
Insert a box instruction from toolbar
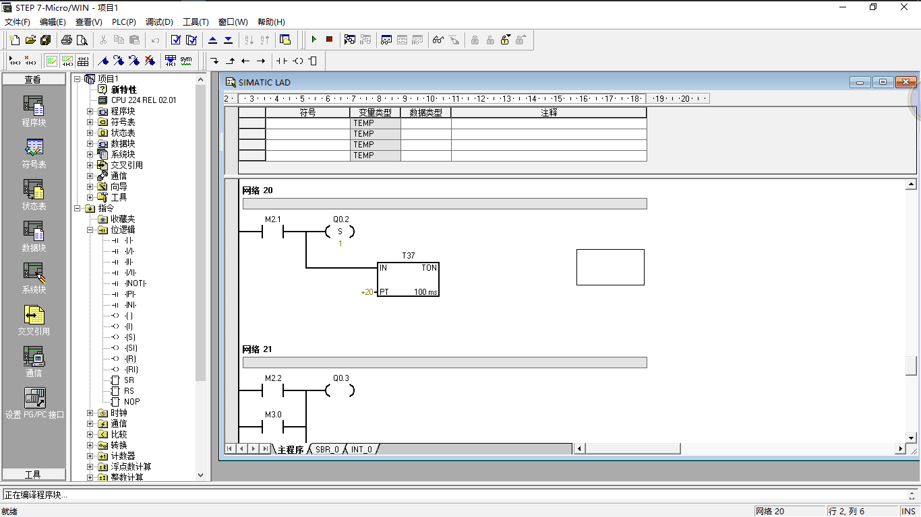pos(313,61)
